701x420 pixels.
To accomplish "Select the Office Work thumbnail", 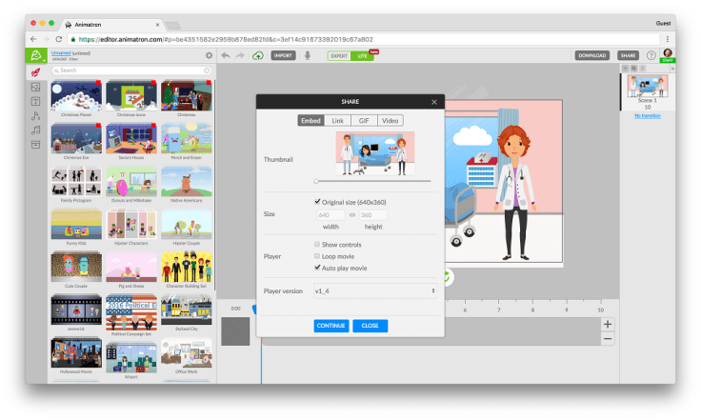I will [187, 352].
